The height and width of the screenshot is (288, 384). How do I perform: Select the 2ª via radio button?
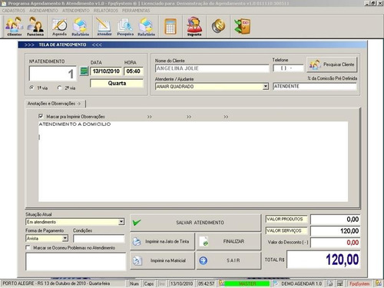point(59,88)
